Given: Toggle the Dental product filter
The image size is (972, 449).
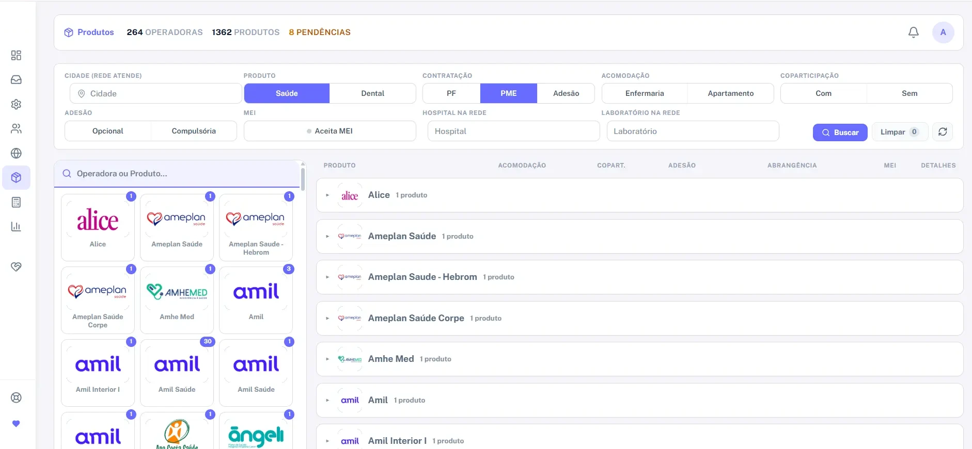Looking at the screenshot, I should (372, 93).
